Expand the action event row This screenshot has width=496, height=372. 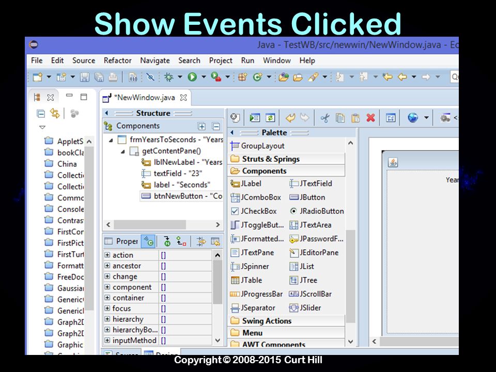[107, 255]
